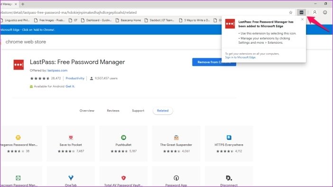Screen dimensions: 333x187
Task: Close the current browser tab
Action: 16,4
